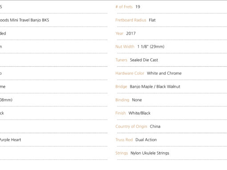Screen dimensions: 227x170
Task: Click 'Mini Travel Banjo BKS' text
Action: click(x=29, y=20)
